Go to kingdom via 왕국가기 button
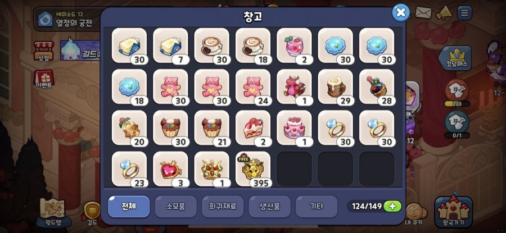 453,211
